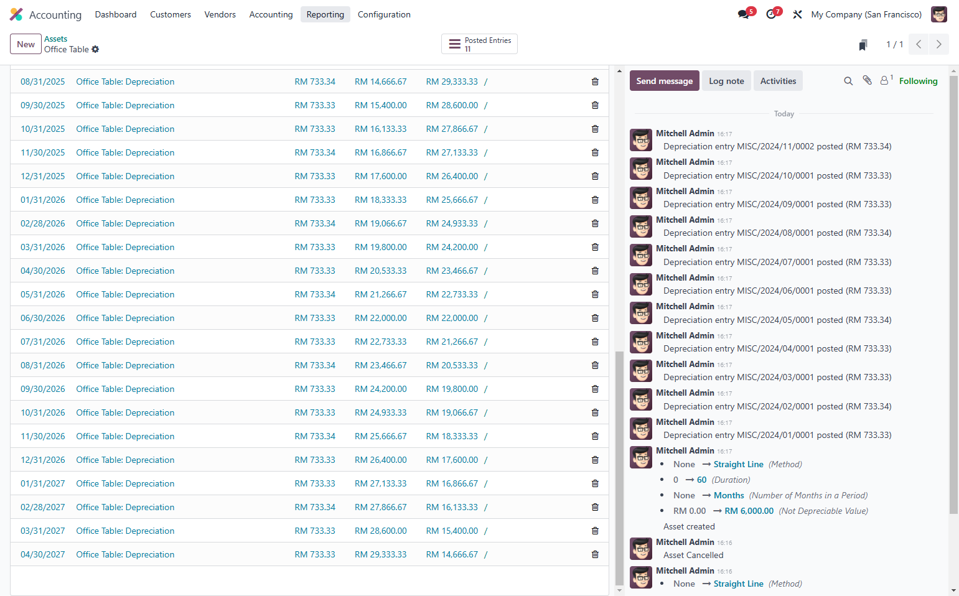Open the Accounting app logo icon
959x596 pixels.
(16, 14)
